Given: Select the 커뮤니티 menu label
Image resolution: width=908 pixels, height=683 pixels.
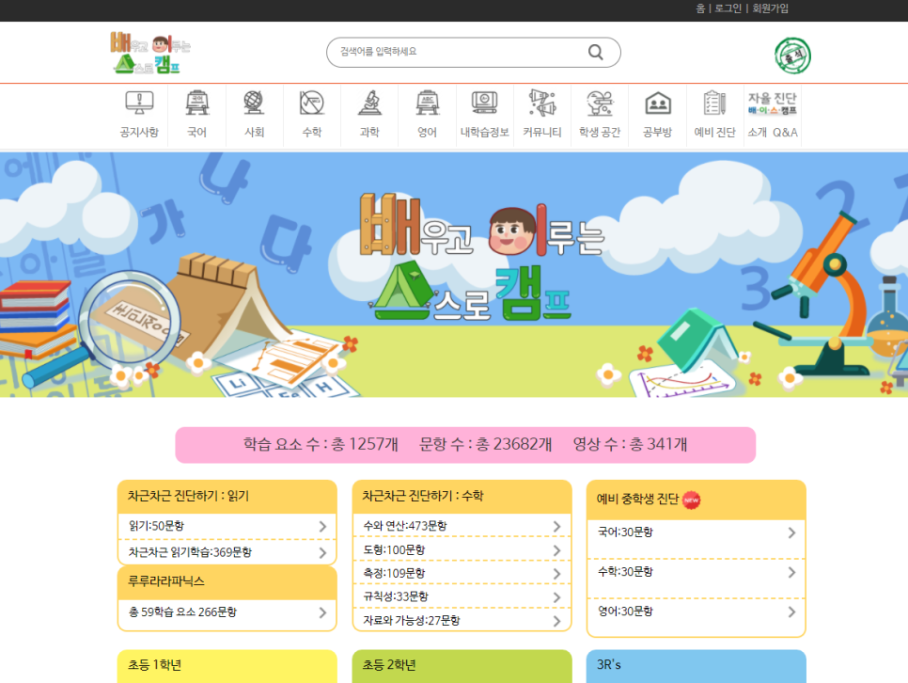Looking at the screenshot, I should [542, 133].
